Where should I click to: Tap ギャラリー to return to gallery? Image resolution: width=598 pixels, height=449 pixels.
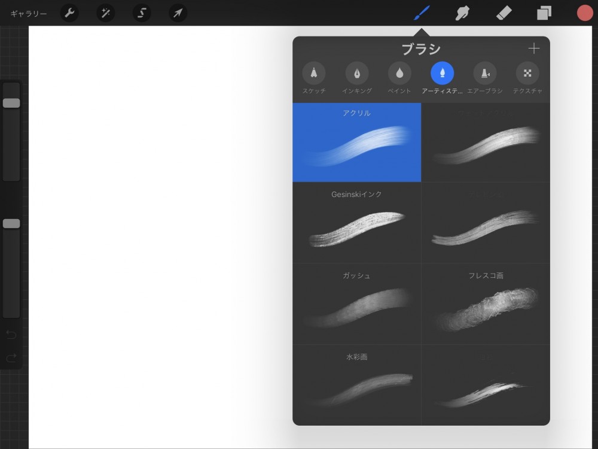pyautogui.click(x=23, y=13)
